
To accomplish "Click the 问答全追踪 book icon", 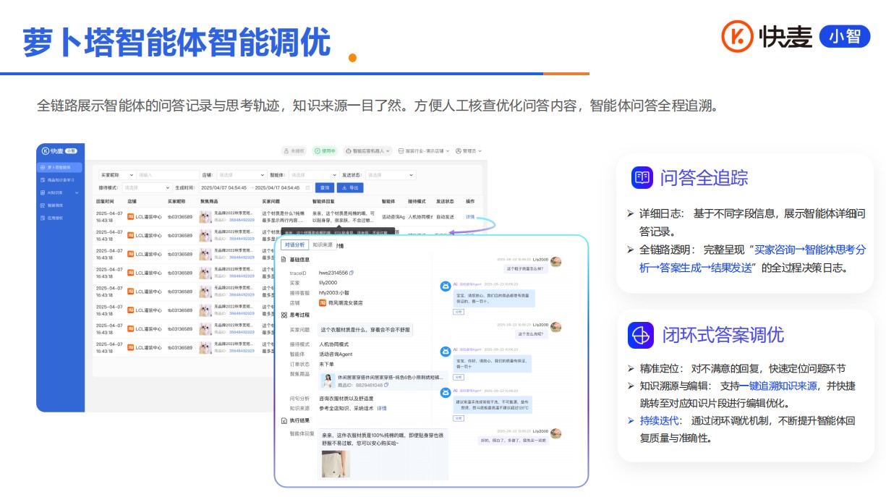I will click(x=642, y=177).
